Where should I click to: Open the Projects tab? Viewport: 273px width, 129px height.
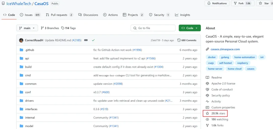[x=133, y=15]
